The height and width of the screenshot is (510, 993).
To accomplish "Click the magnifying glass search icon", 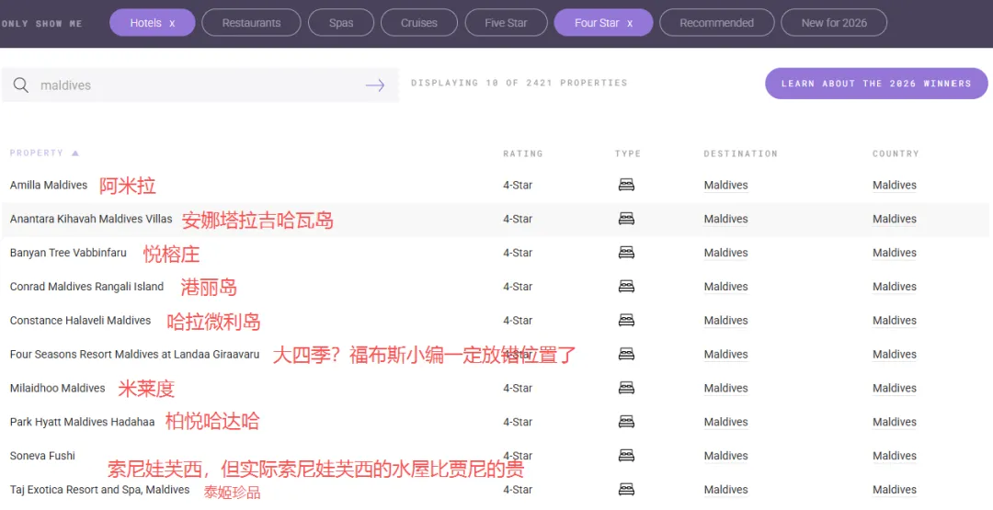I will point(21,85).
